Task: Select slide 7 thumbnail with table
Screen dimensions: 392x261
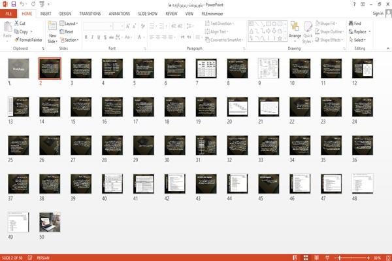Action: [x=206, y=68]
